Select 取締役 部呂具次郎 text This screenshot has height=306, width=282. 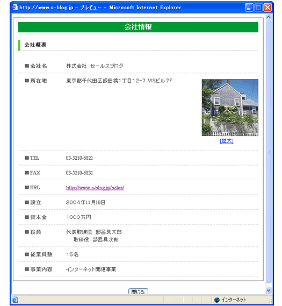click(96, 240)
